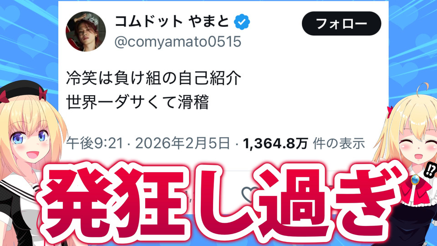Click the 1,364.8万 view count
This screenshot has height=246, width=437.
click(x=275, y=143)
